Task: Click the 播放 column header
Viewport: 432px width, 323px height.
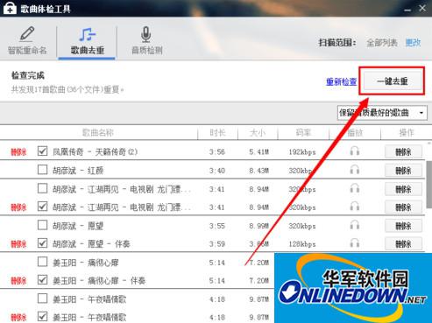Action: pos(355,133)
